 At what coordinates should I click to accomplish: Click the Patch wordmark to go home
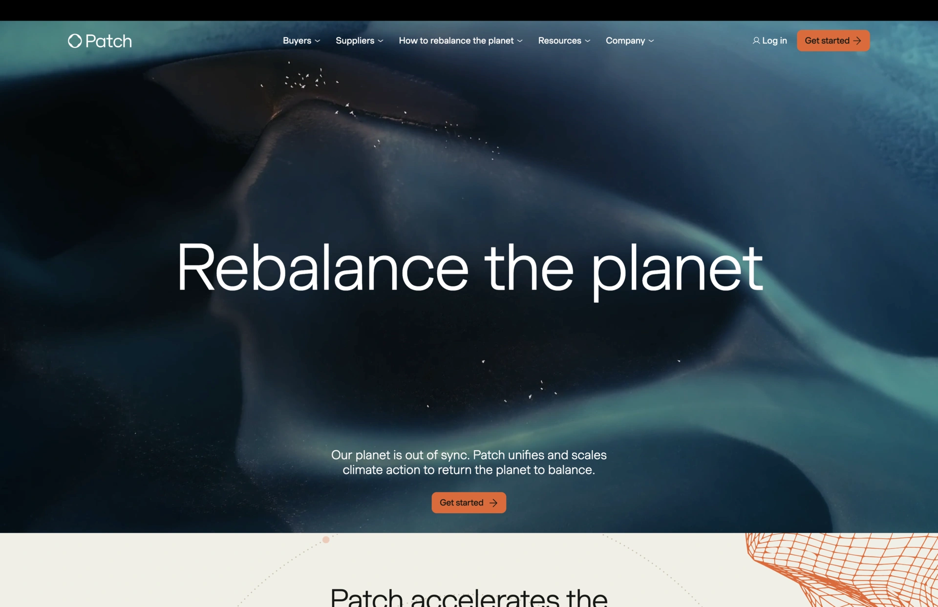coord(108,41)
